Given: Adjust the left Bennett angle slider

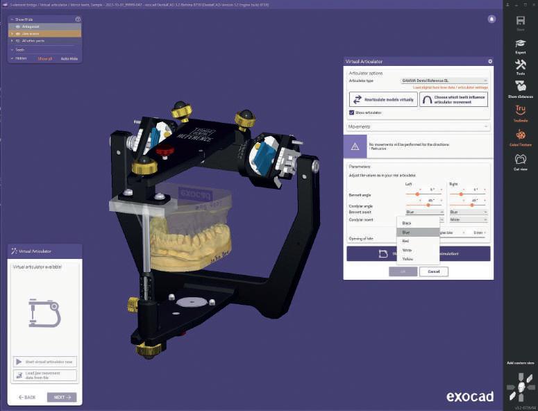Looking at the screenshot, I should pos(417,194).
